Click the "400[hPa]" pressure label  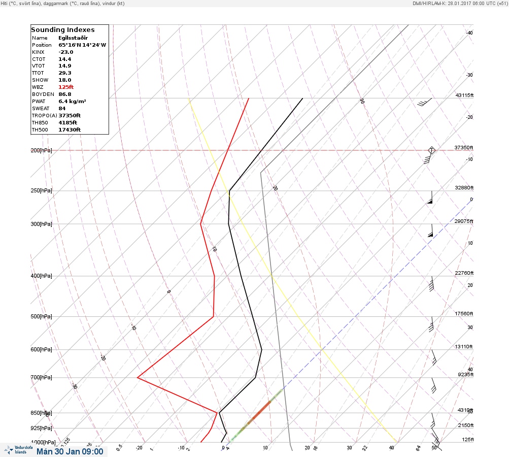pos(41,276)
